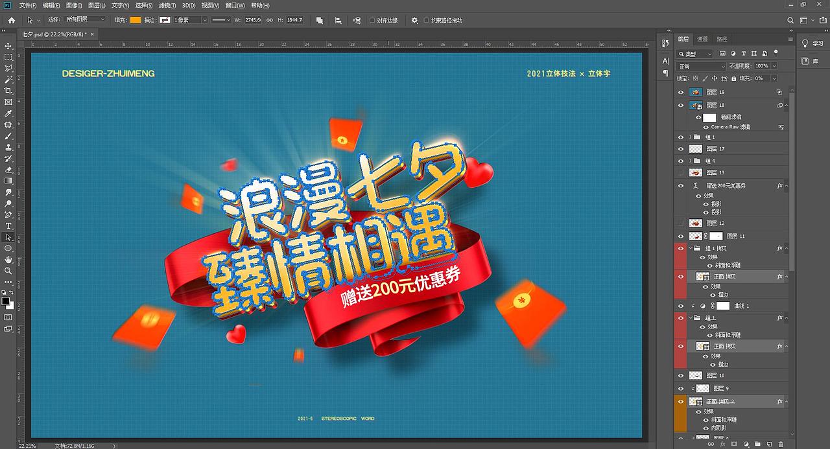Switch to the 通道 channels tab
This screenshot has width=830, height=449.
click(x=702, y=38)
